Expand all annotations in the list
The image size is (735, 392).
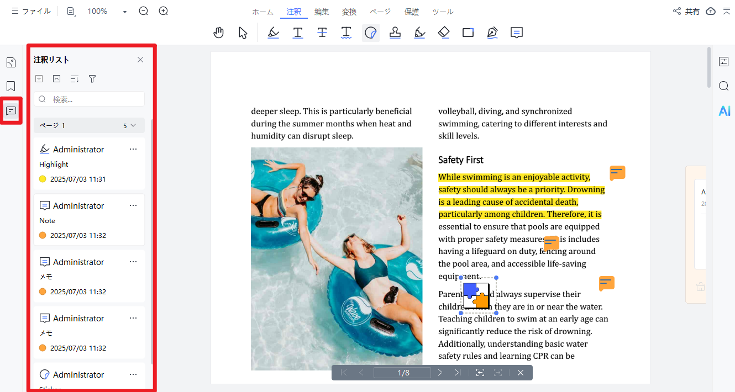click(x=39, y=79)
